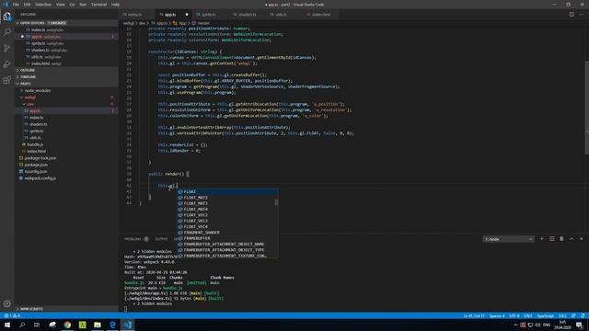Open Task View on taskbar
Screen dimensions: 589x331
pyautogui.click(x=37, y=325)
